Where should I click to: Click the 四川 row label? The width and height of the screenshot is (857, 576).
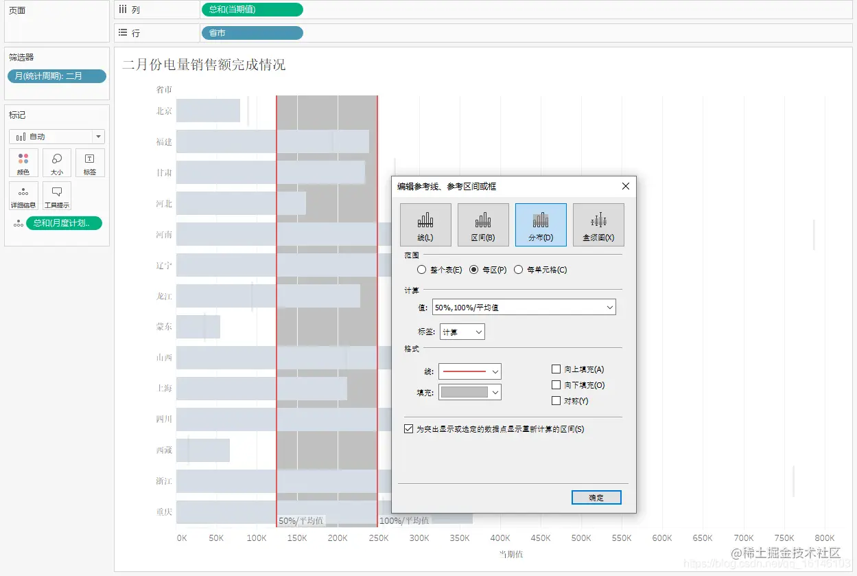pyautogui.click(x=164, y=419)
